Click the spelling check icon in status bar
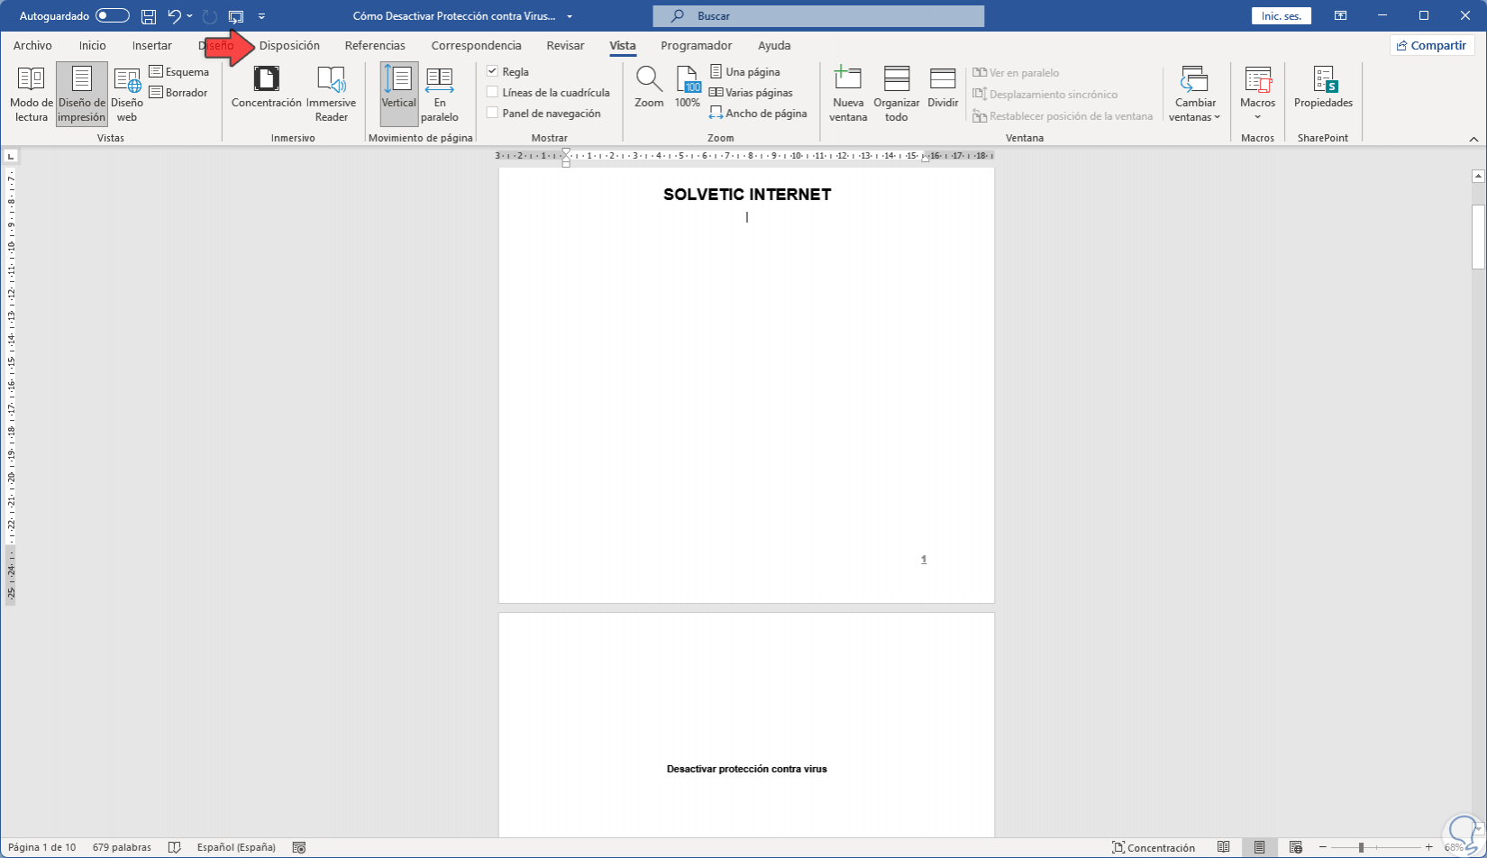The height and width of the screenshot is (858, 1487). [x=175, y=847]
